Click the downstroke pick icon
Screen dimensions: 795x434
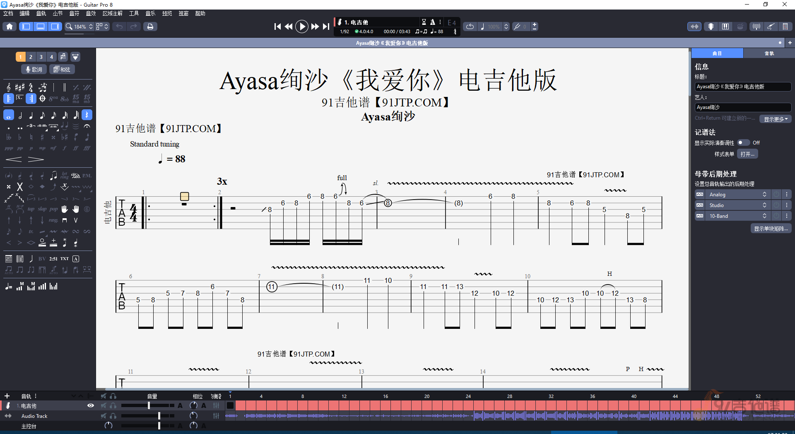(65, 220)
